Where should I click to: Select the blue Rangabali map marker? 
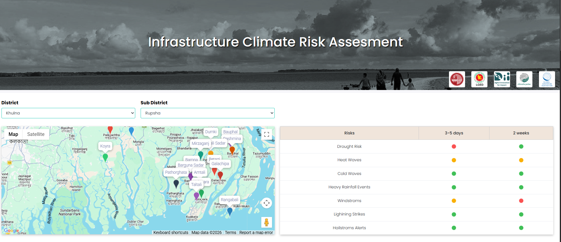pyautogui.click(x=230, y=212)
